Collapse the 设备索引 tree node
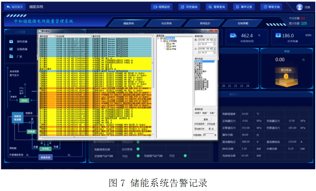316x191 pixels. (x=158, y=38)
